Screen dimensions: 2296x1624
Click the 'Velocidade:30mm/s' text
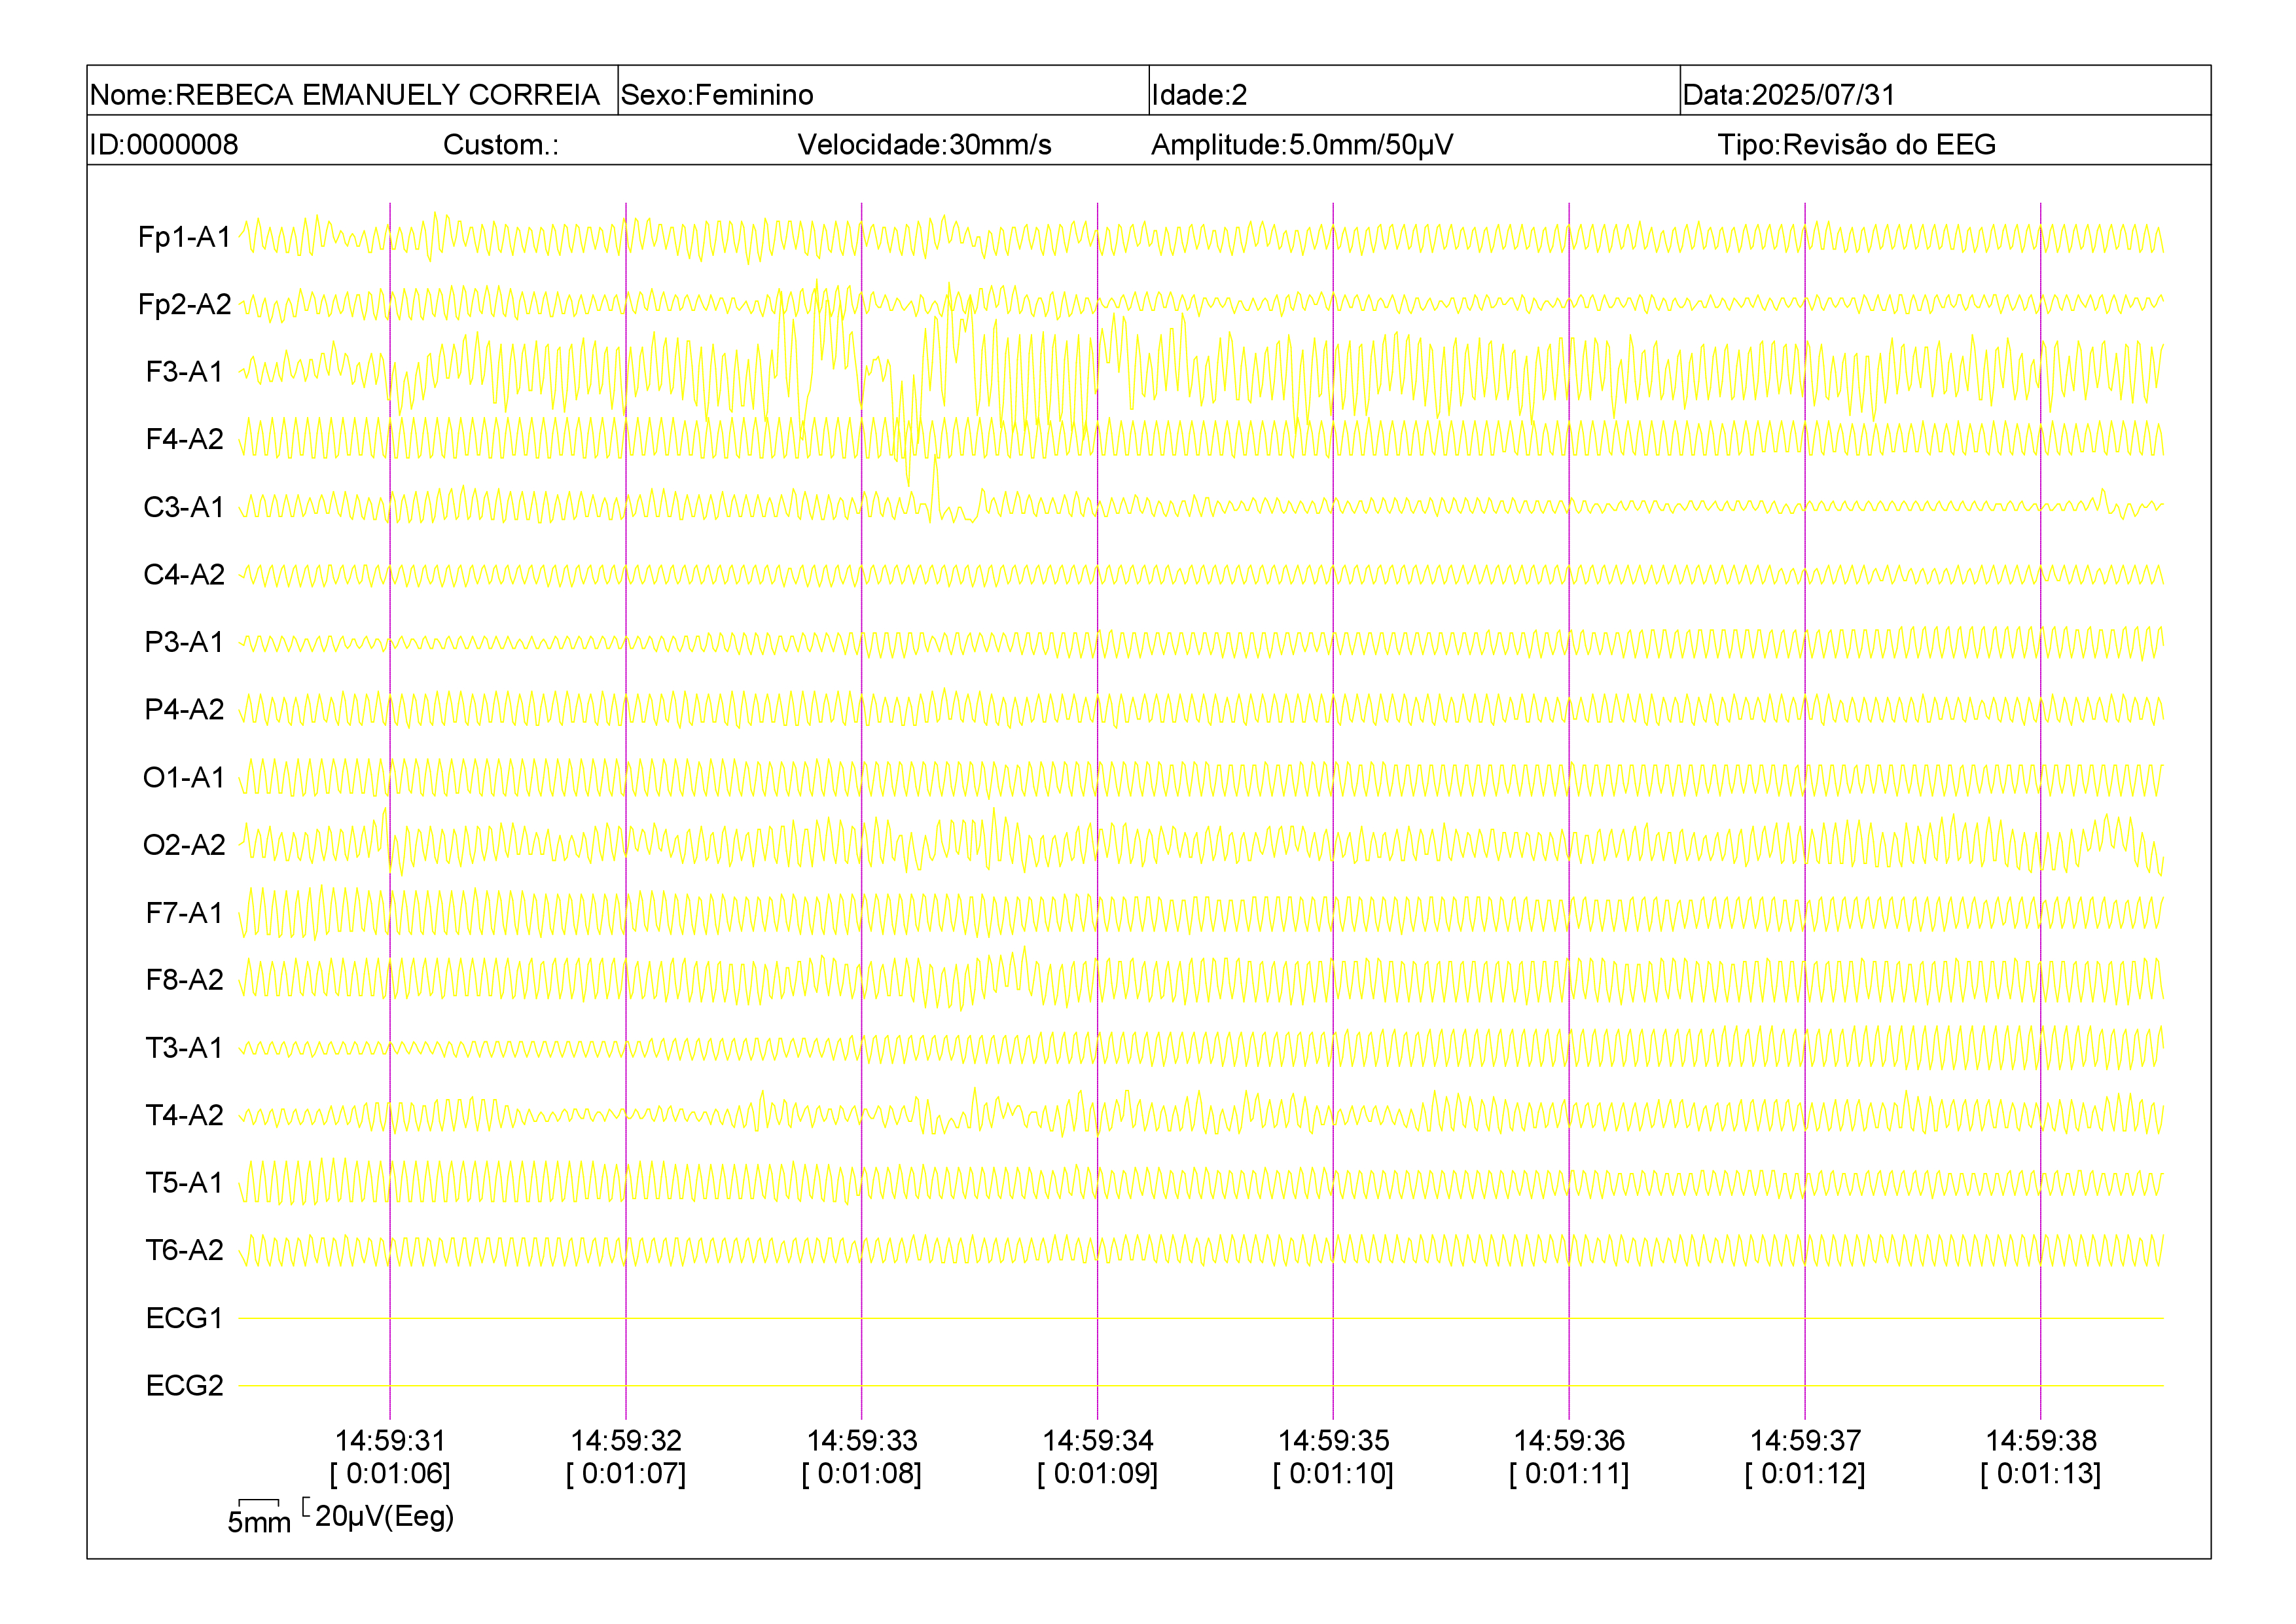coord(924,145)
